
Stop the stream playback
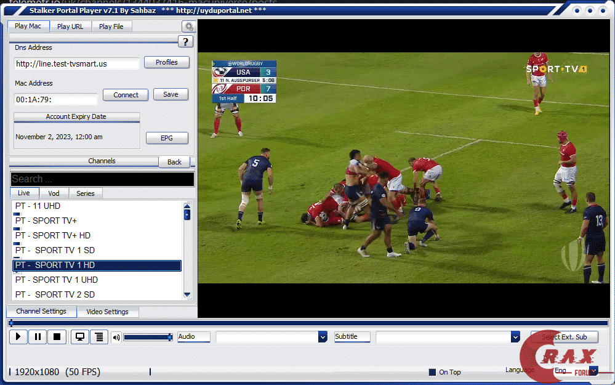pyautogui.click(x=57, y=337)
